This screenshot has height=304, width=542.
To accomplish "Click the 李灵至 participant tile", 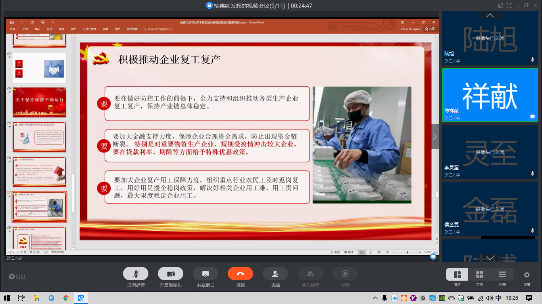I will (x=490, y=152).
